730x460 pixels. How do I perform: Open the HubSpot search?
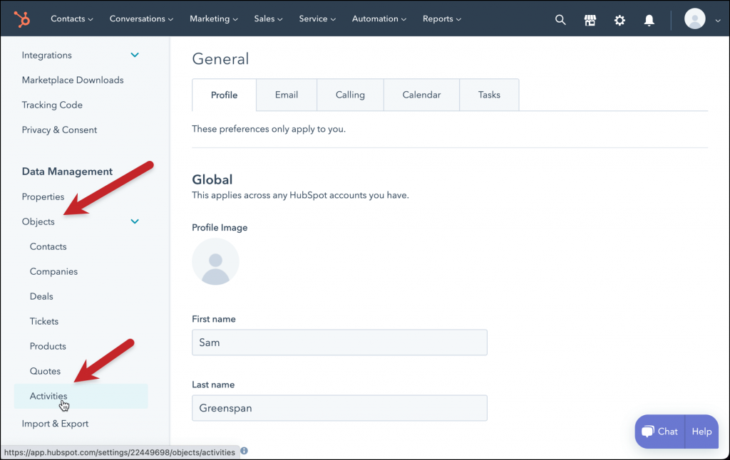(x=560, y=19)
